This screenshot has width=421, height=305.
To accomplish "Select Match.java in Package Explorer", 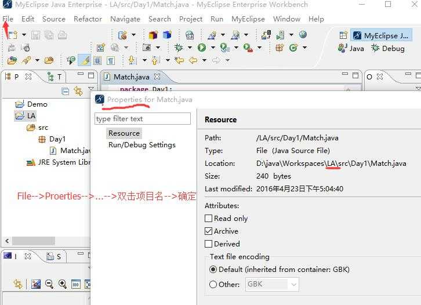I will coord(70,151).
